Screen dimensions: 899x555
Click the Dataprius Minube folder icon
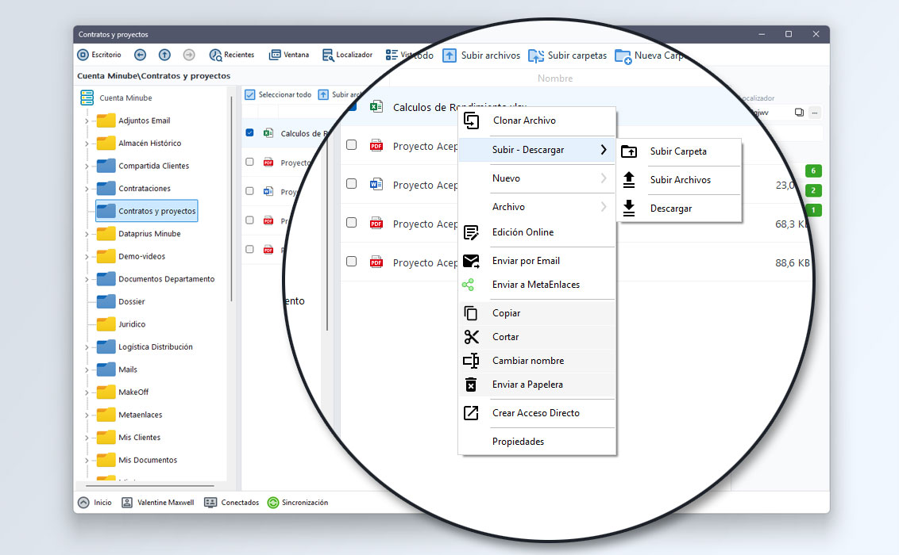106,233
